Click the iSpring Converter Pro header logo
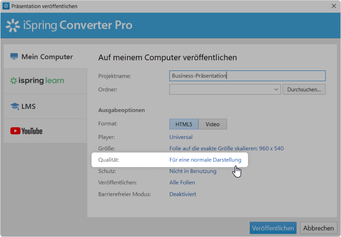341x237 pixels. (69, 25)
